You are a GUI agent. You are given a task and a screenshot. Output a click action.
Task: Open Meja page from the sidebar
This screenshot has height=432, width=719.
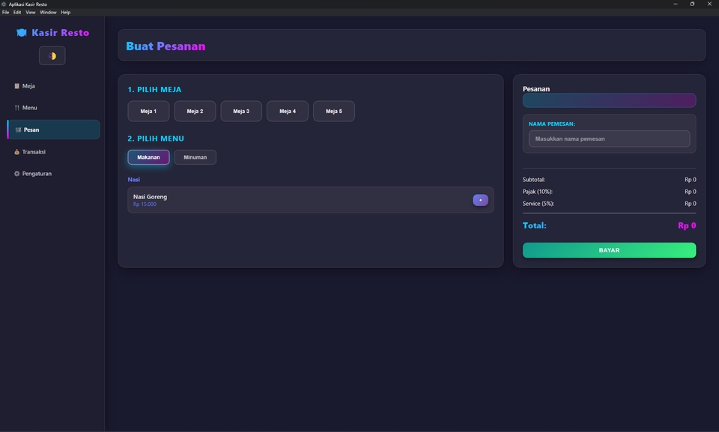[x=28, y=86]
